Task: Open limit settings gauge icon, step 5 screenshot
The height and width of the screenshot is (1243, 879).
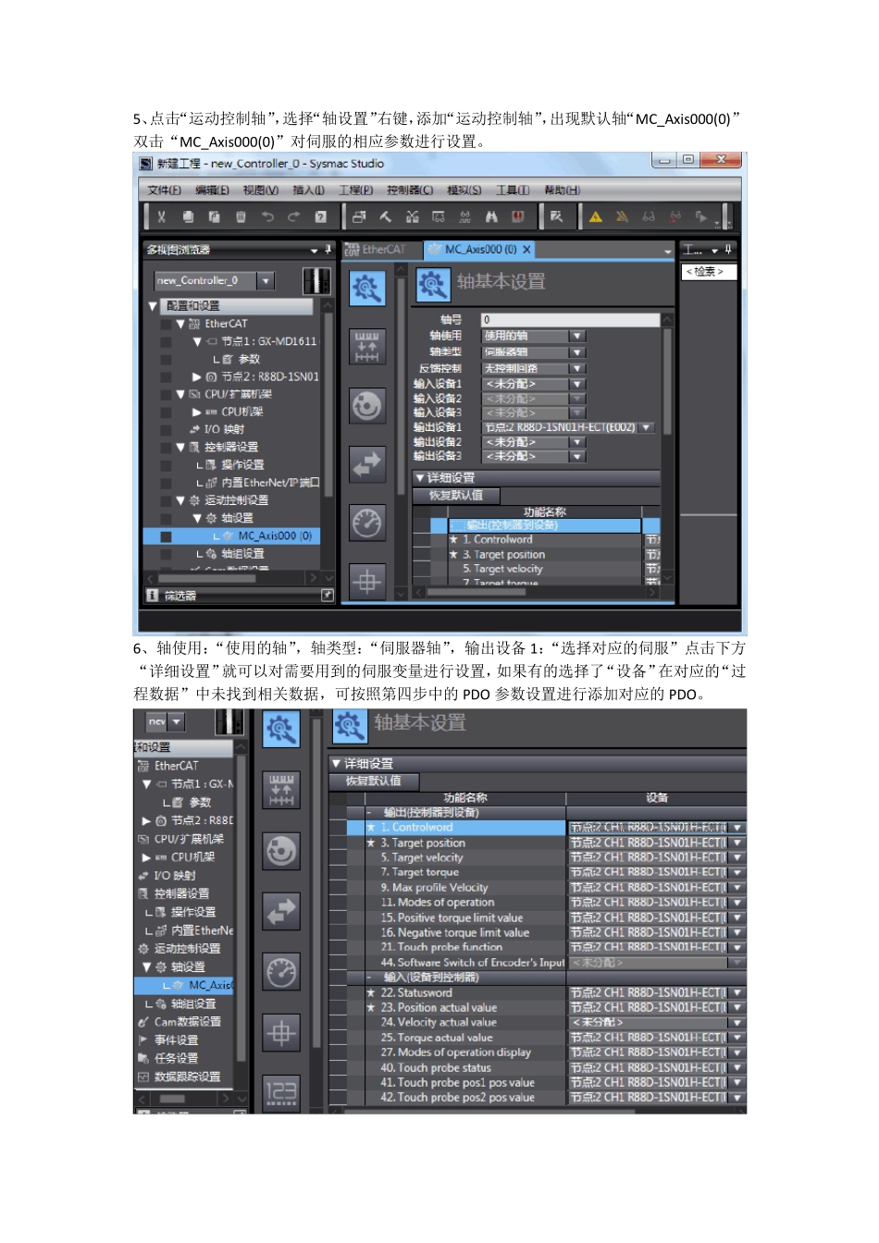Action: (x=367, y=523)
